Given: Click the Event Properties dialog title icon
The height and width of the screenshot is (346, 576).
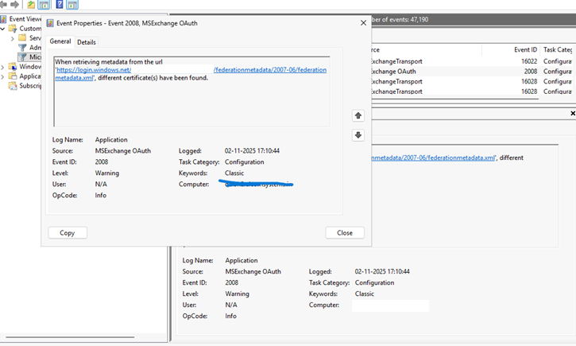Looking at the screenshot, I should click(50, 23).
